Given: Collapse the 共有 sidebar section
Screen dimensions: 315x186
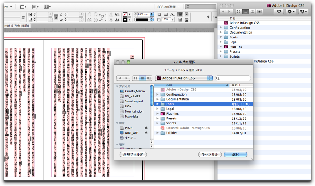Looking at the screenshot, I should point(117,123).
